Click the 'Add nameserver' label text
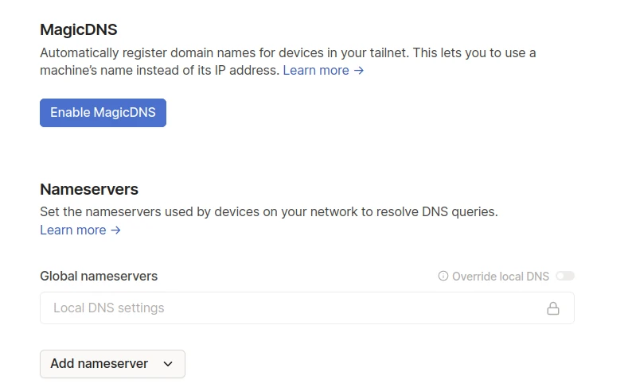The image size is (628, 391). pyautogui.click(x=99, y=364)
